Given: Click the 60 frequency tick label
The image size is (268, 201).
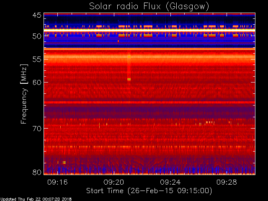Looking at the screenshot, I should tap(37, 82).
